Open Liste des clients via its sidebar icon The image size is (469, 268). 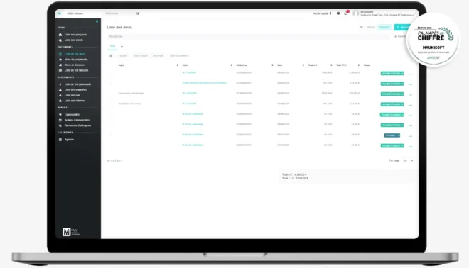click(x=60, y=40)
